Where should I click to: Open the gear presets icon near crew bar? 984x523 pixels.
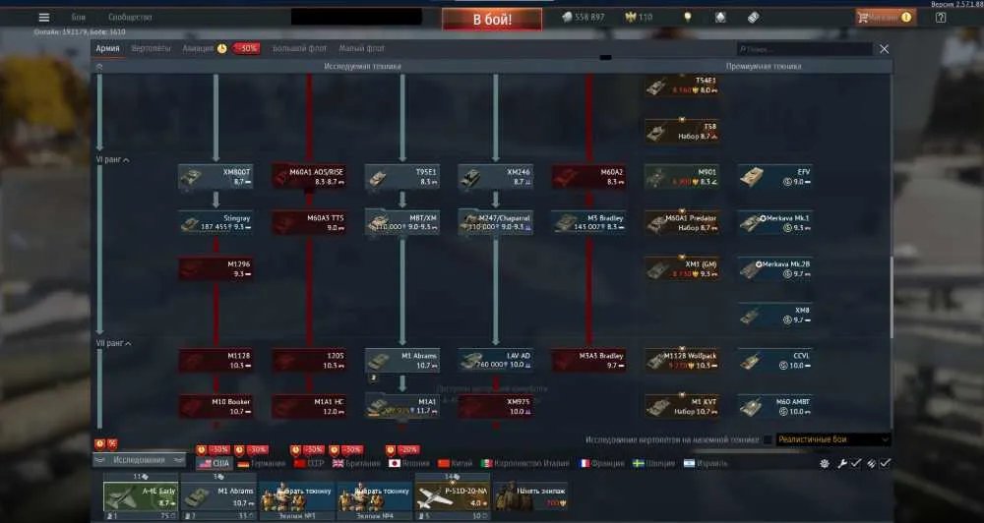[x=825, y=463]
